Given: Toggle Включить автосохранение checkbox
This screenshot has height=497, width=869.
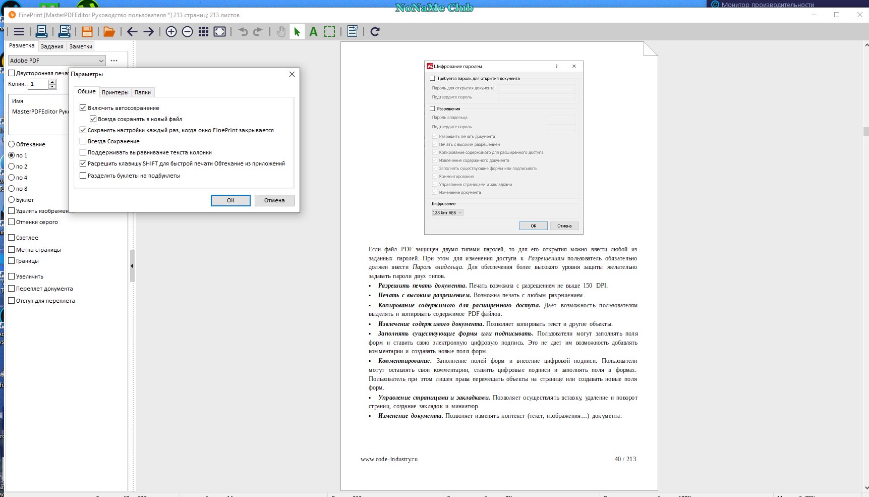Looking at the screenshot, I should (x=83, y=108).
